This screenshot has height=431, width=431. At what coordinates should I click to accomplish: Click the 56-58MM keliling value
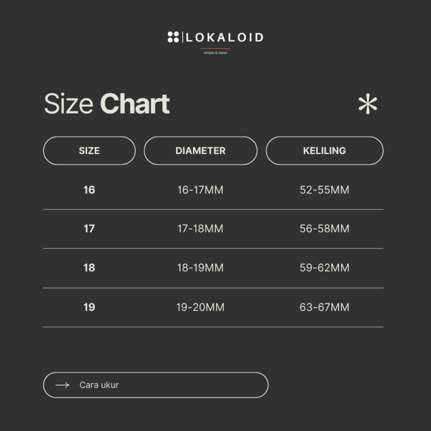(x=325, y=229)
